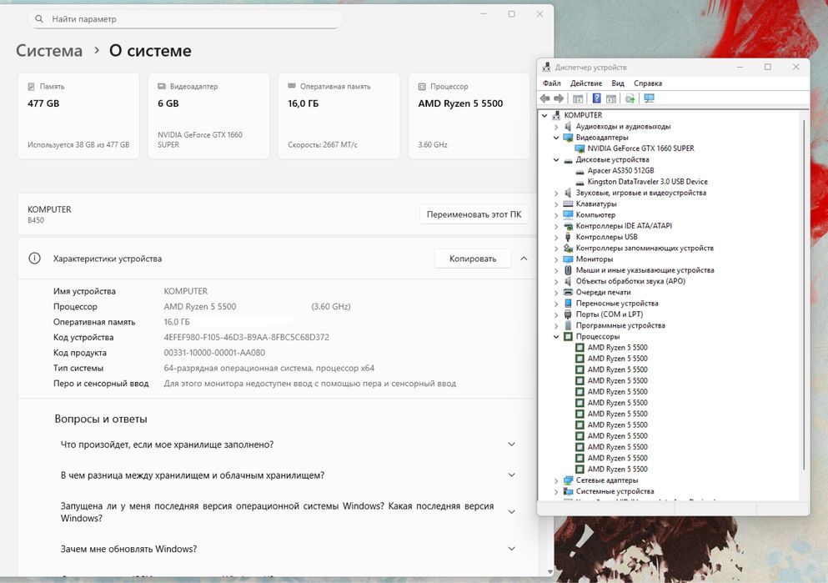Open the Процессор AMD Ryzen 5 5500 card
The width and height of the screenshot is (828, 583).
coord(469,116)
